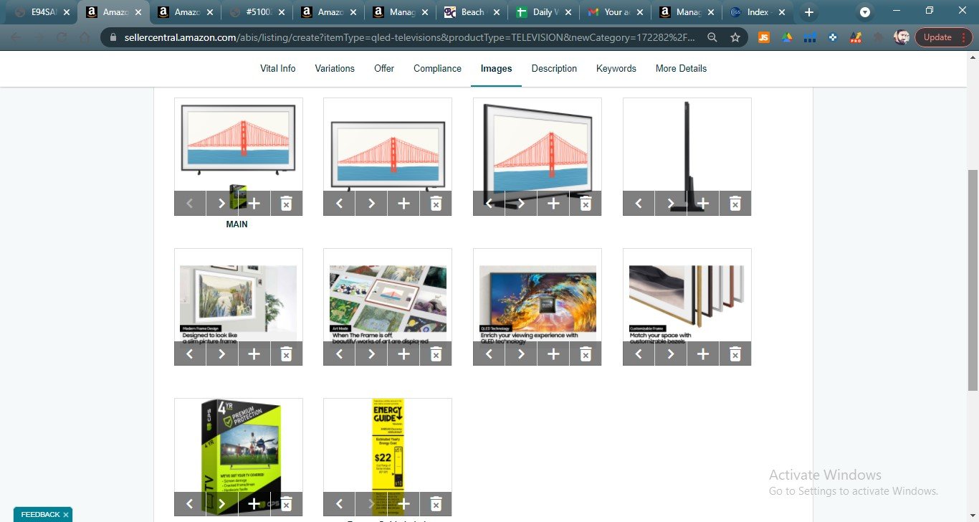The image size is (979, 522).
Task: Move QLED Technology image left
Action: [x=489, y=354]
